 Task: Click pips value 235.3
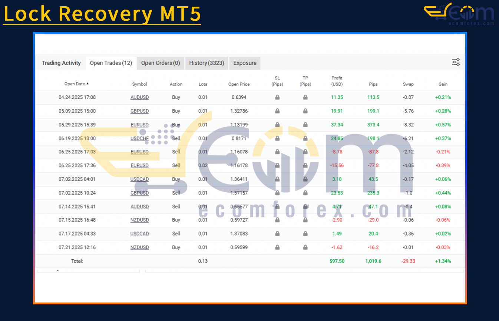(373, 193)
